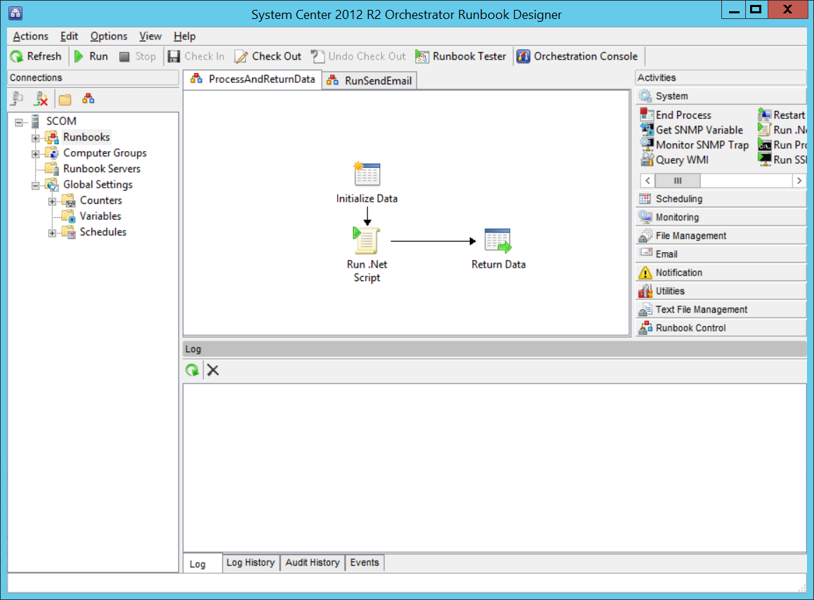Expand the Monitoring activities category
Viewport: 814px width, 600px height.
coord(721,217)
